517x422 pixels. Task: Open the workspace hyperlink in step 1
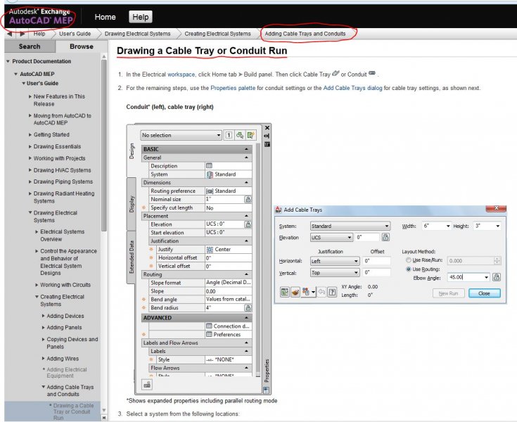tap(181, 75)
